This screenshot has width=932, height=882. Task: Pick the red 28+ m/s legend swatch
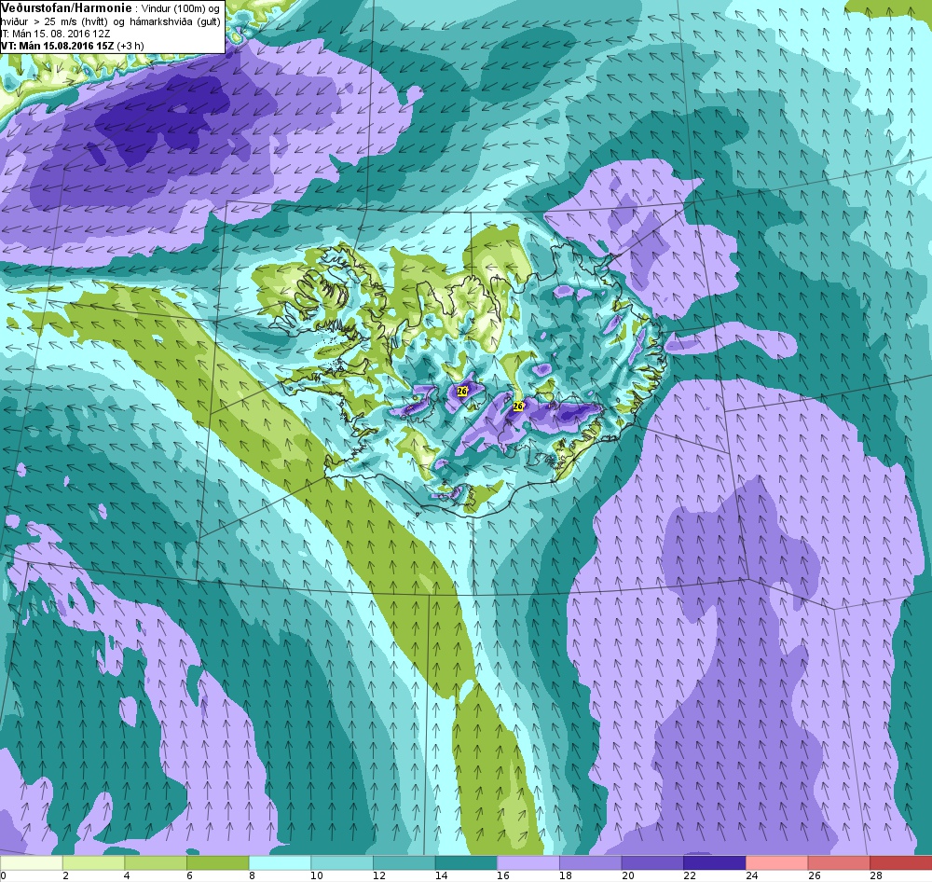click(901, 862)
